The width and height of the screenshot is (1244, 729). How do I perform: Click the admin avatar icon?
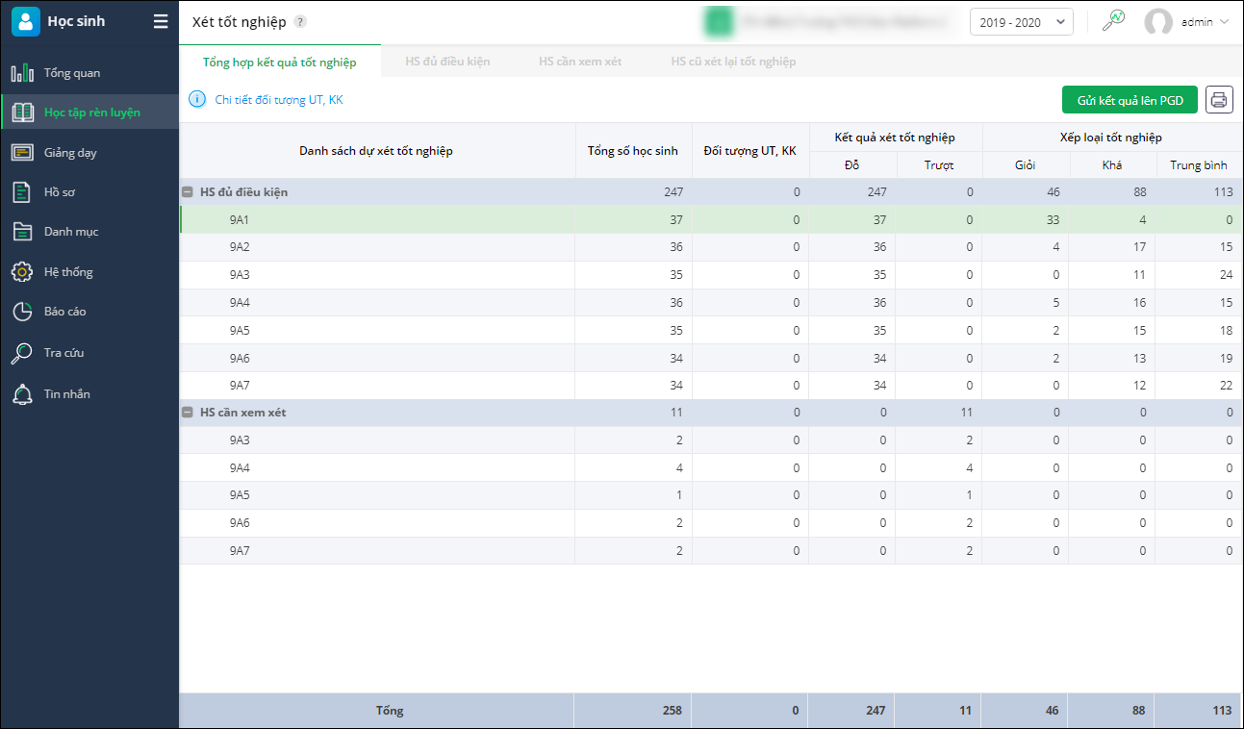[x=1158, y=22]
